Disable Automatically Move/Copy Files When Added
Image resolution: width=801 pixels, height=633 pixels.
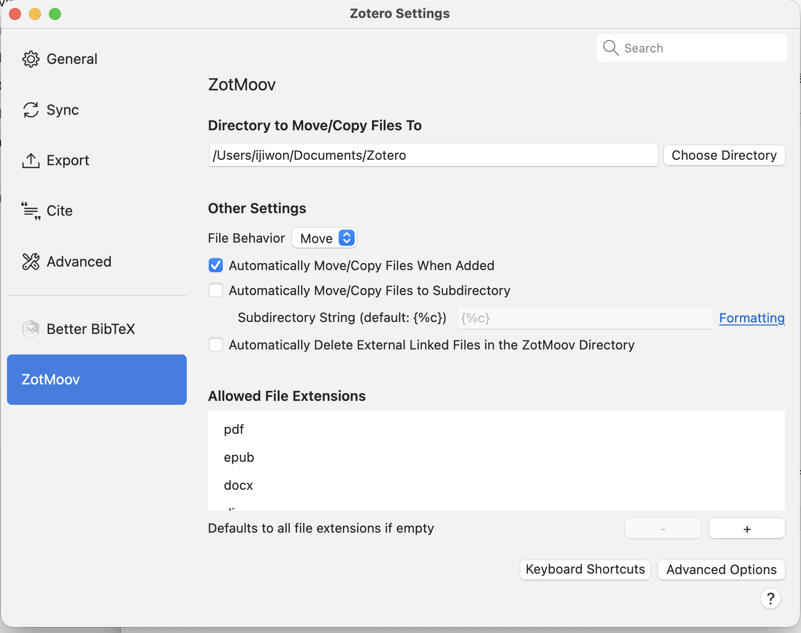coord(216,266)
